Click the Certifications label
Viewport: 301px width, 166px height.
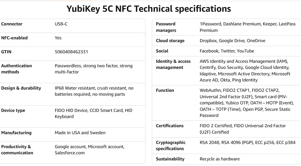tap(170, 126)
